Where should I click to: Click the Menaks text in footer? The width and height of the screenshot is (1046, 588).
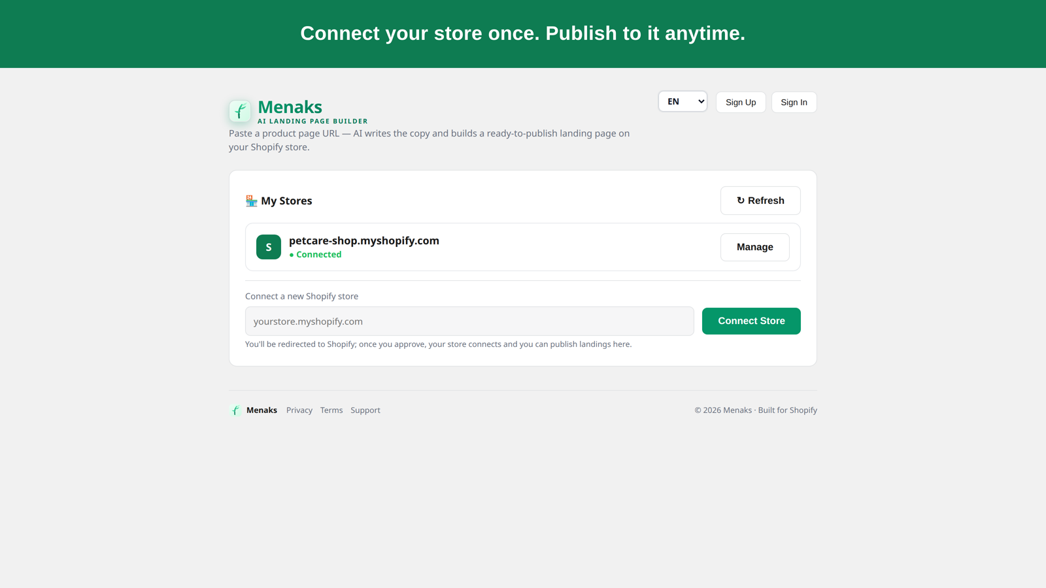261,410
